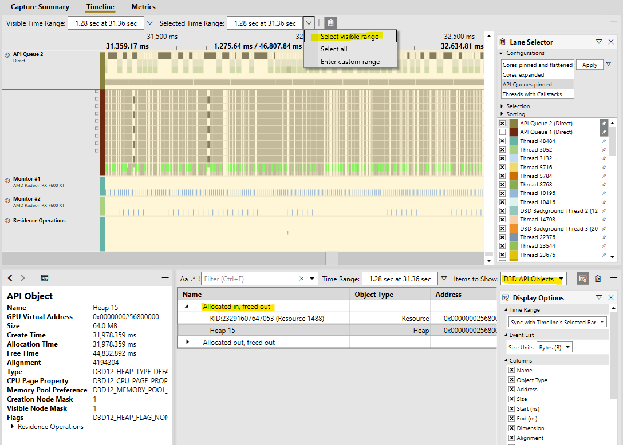This screenshot has height=445, width=623.
Task: Unpin the API Queue 2 (Direct) lane
Action: pos(604,123)
